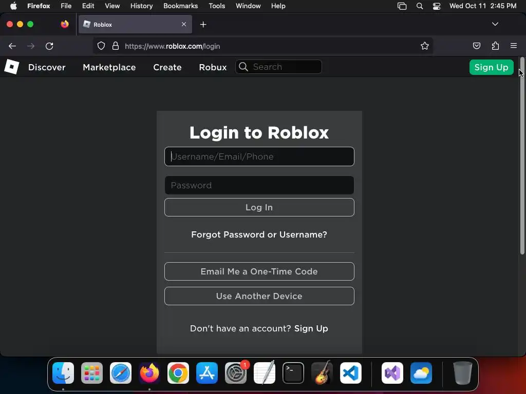Open the Edit menu
This screenshot has height=394, width=526.
(x=88, y=6)
